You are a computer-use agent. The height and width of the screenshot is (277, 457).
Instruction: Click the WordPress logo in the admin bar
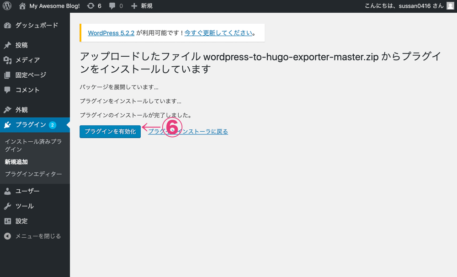click(6, 6)
